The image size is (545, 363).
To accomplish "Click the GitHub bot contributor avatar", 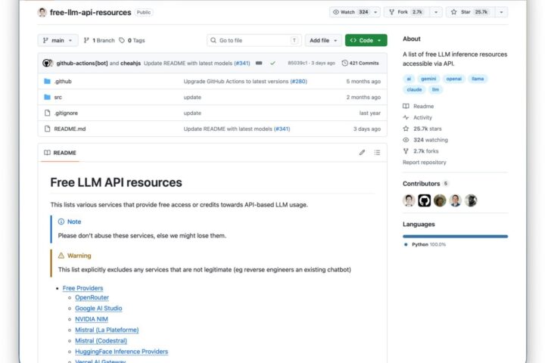I will click(x=425, y=200).
